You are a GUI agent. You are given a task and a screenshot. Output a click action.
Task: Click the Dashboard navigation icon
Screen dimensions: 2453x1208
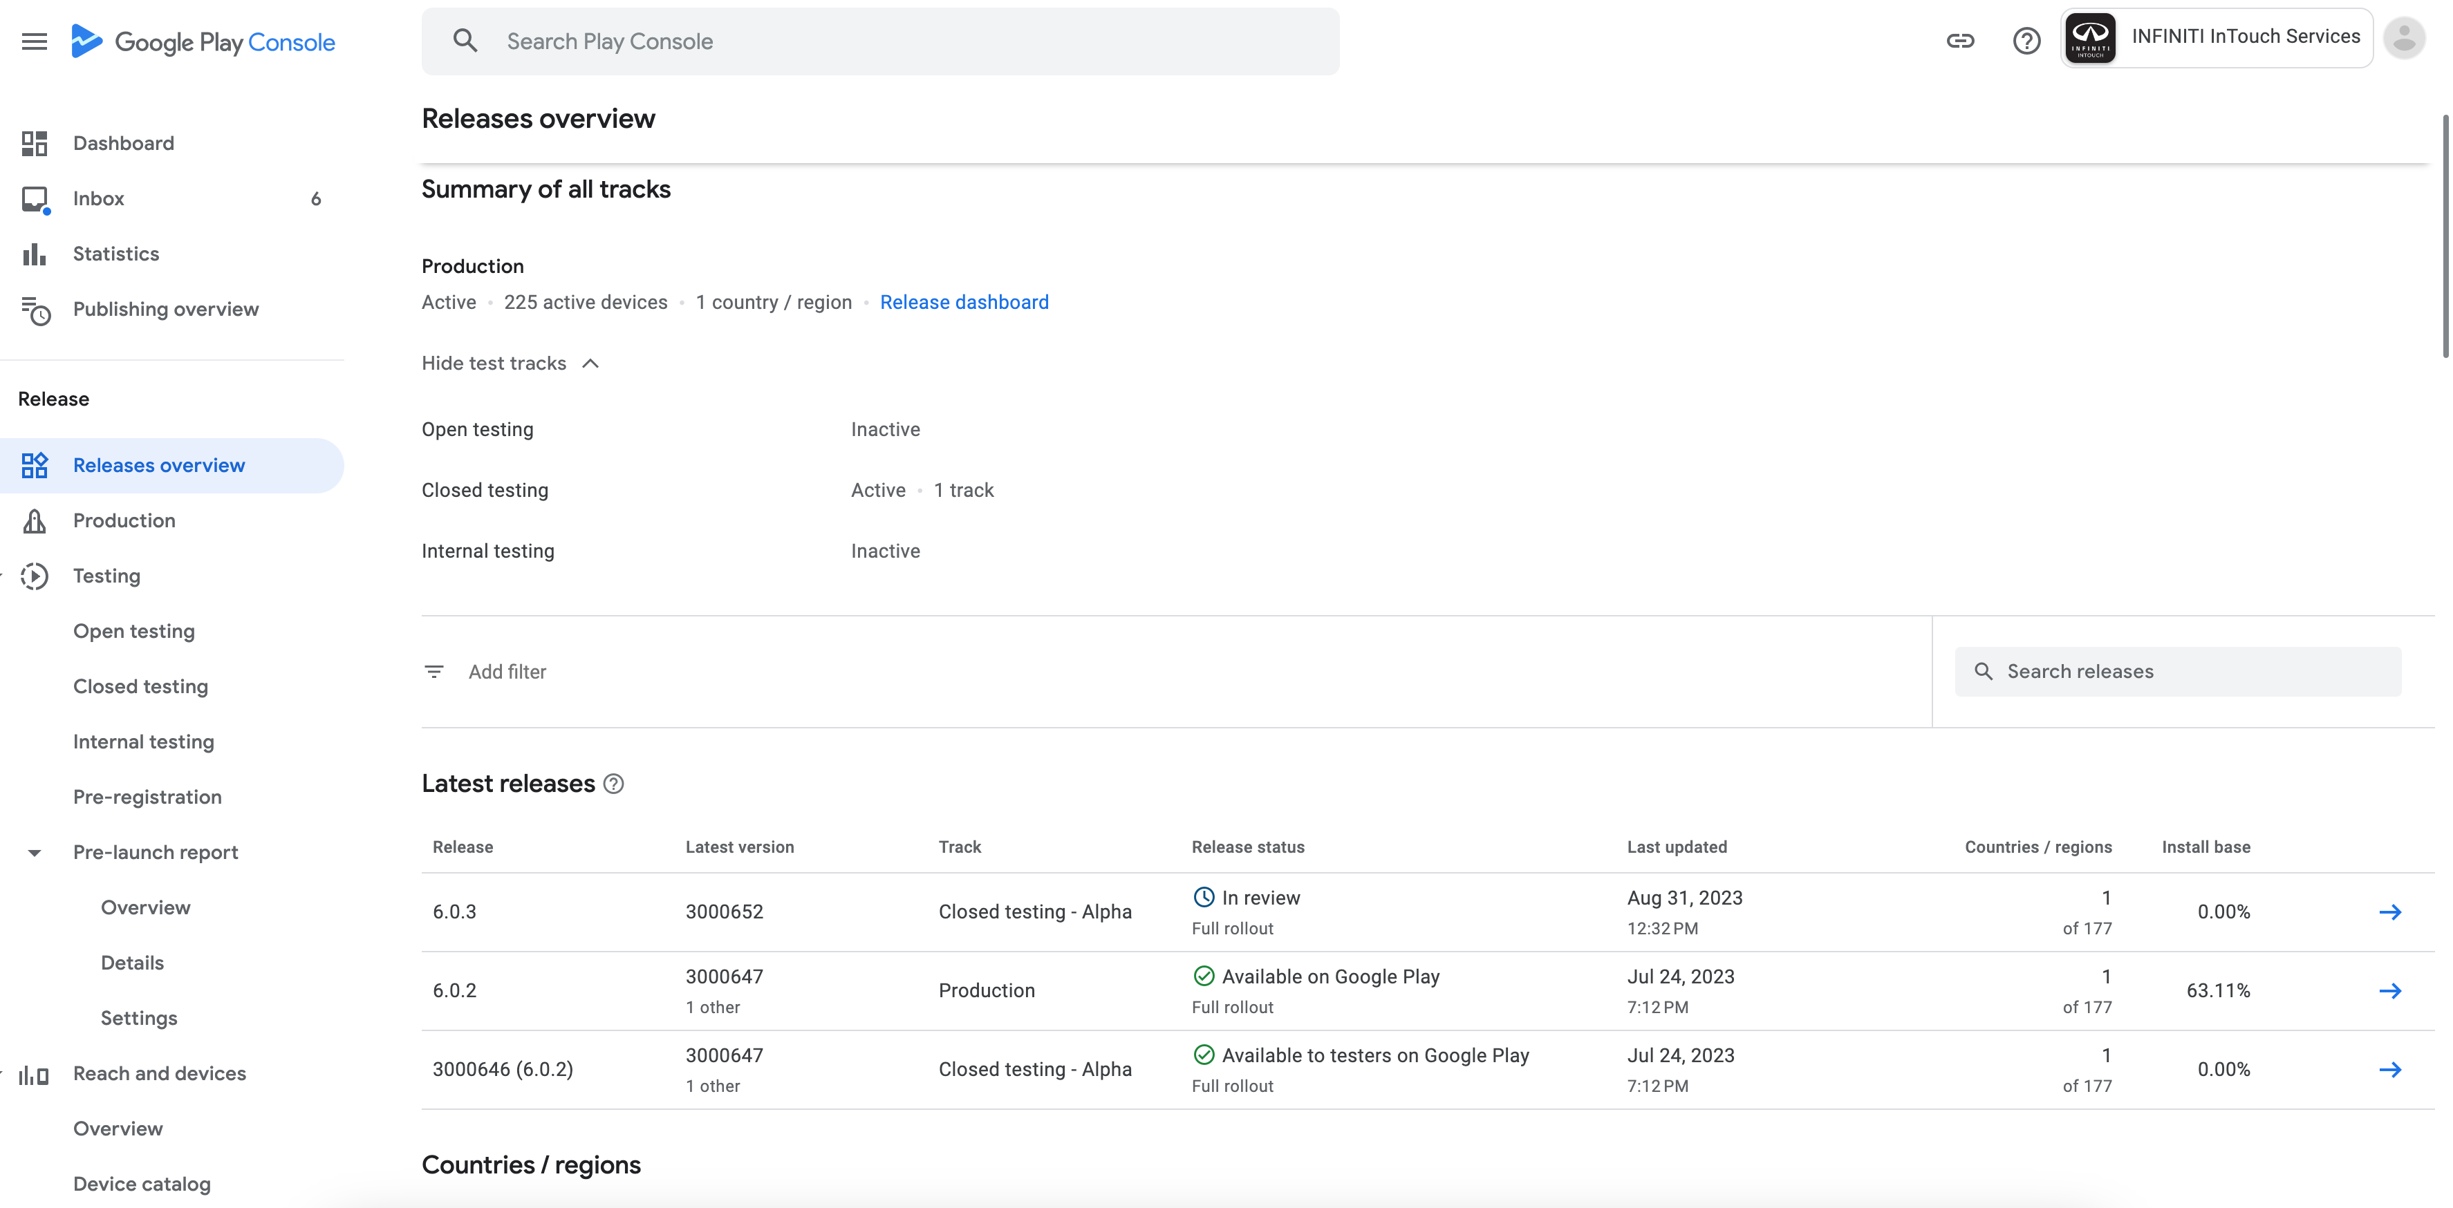35,144
